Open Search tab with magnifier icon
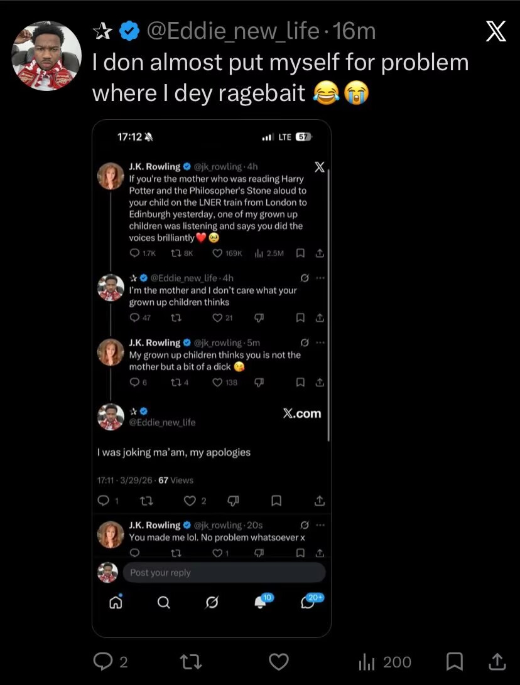The width and height of the screenshot is (520, 685). [x=163, y=602]
